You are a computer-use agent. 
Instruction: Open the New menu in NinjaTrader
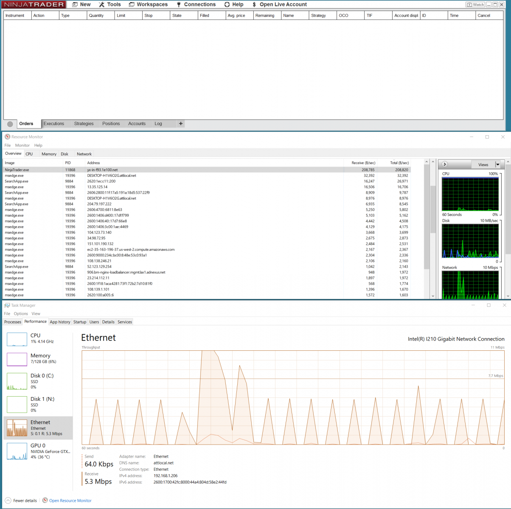[x=81, y=4]
